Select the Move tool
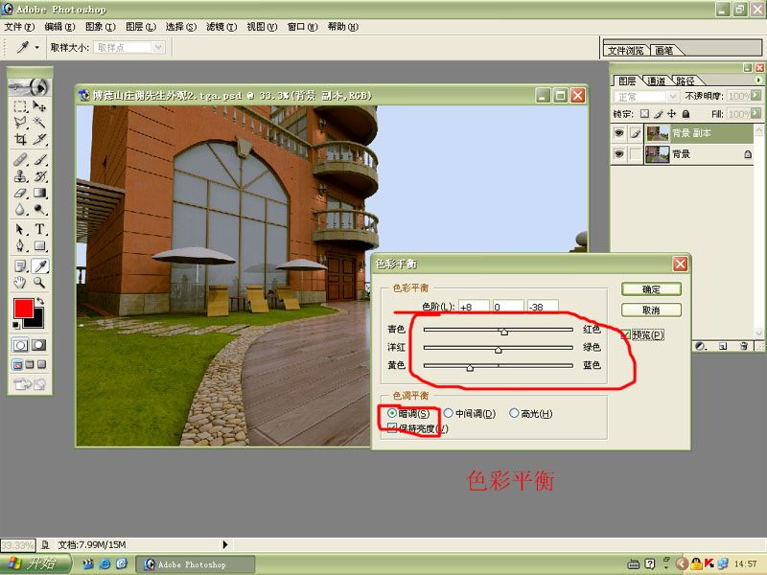767x575 pixels. pyautogui.click(x=39, y=106)
